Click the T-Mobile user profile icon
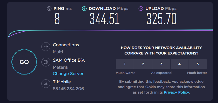The image size is (218, 103). click(46, 83)
